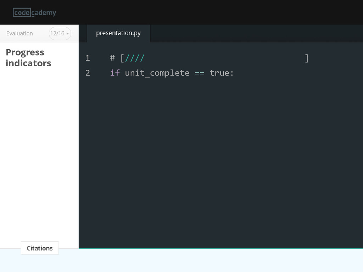The height and width of the screenshot is (272, 363).
Task: Click the Codecademy logo
Action: pos(34,12)
